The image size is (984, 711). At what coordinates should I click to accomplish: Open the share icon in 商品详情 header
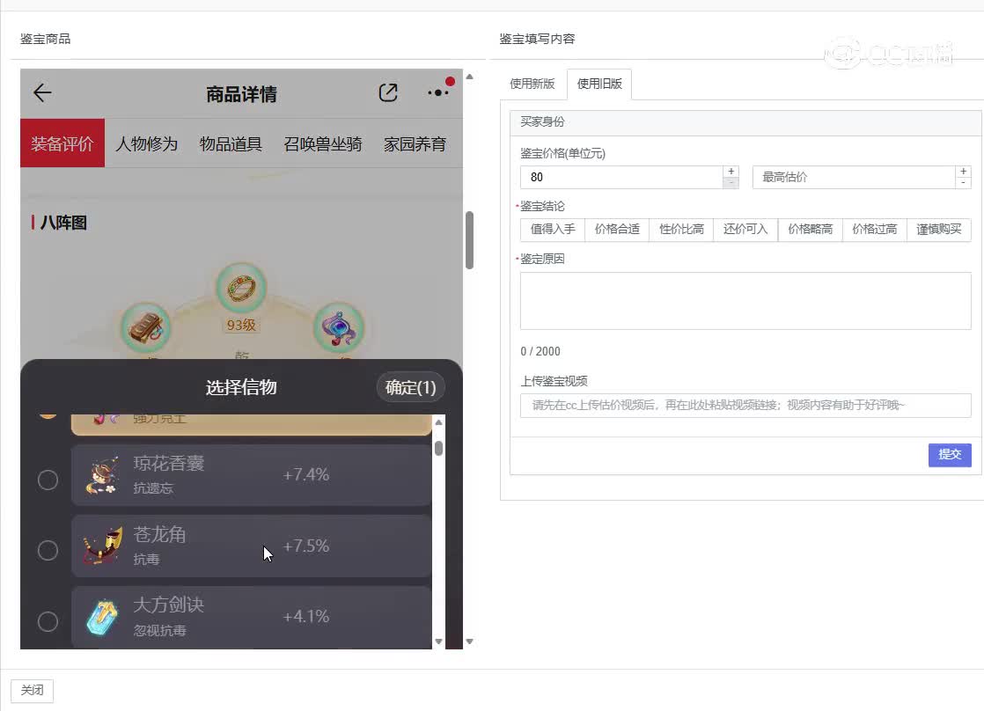(x=388, y=93)
